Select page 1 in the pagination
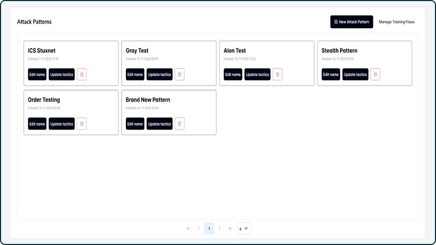Viewport: 436px width, 245px height. point(209,228)
